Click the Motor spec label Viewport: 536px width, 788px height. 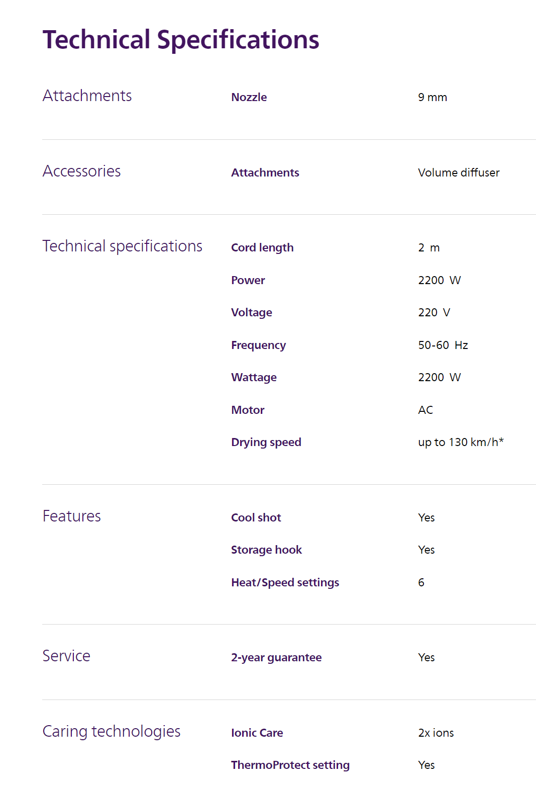(x=248, y=410)
